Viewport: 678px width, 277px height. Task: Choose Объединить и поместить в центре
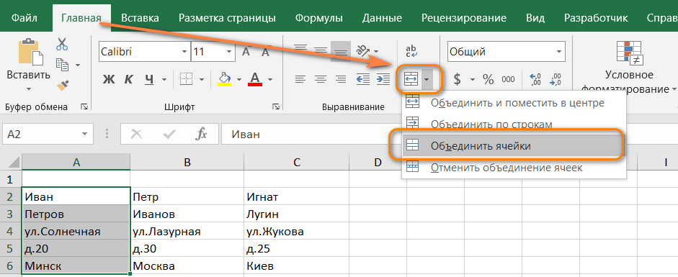[x=514, y=103]
